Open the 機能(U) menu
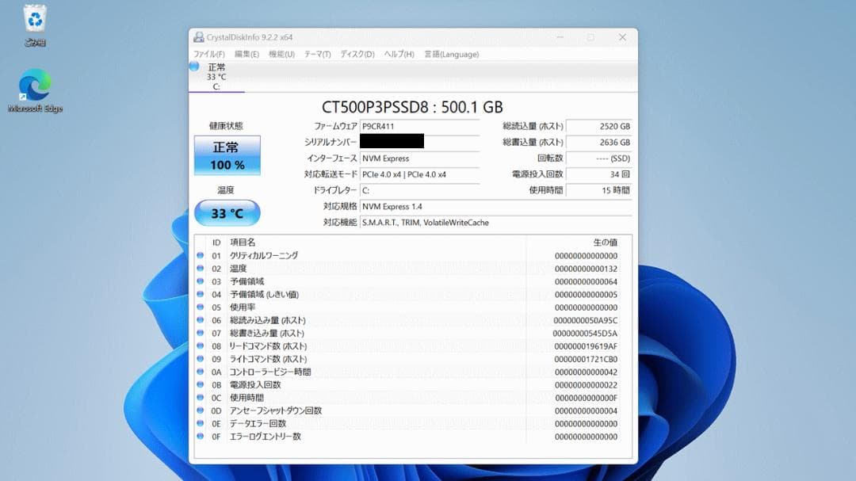This screenshot has height=481, width=856. click(x=281, y=54)
